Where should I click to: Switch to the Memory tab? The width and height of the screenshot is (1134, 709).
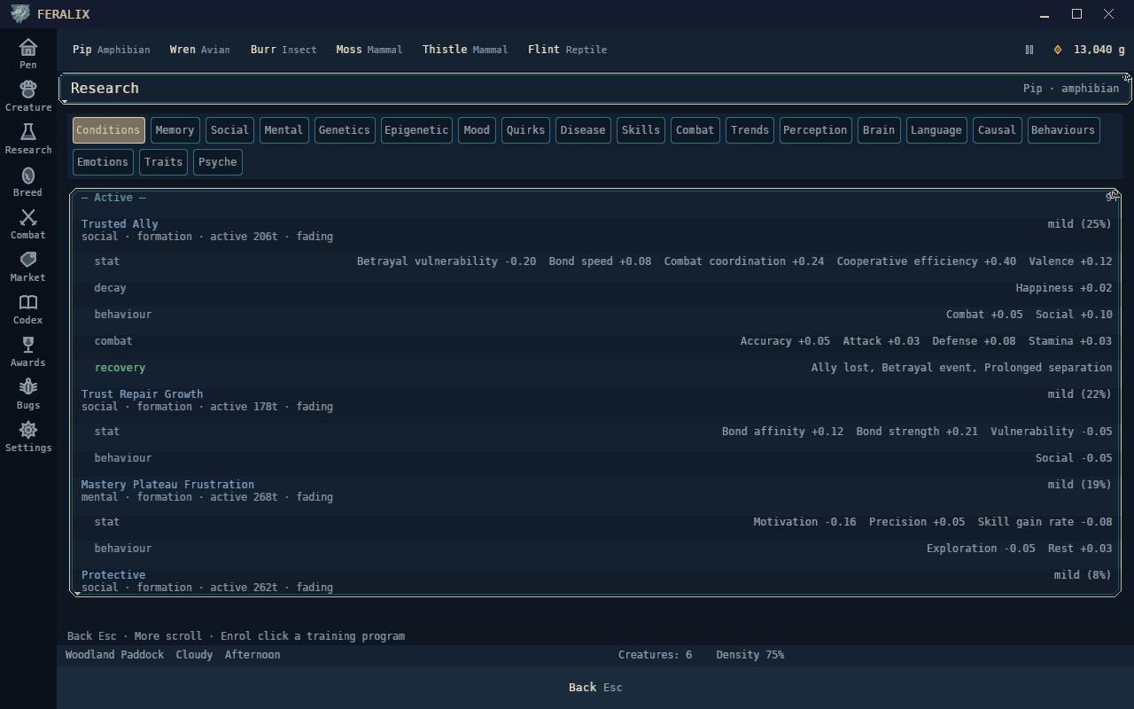pyautogui.click(x=175, y=130)
